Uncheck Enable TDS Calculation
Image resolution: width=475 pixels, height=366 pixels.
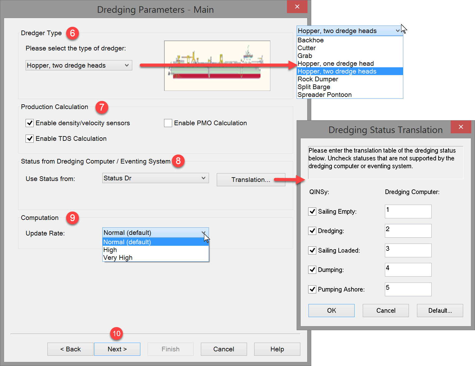[30, 139]
